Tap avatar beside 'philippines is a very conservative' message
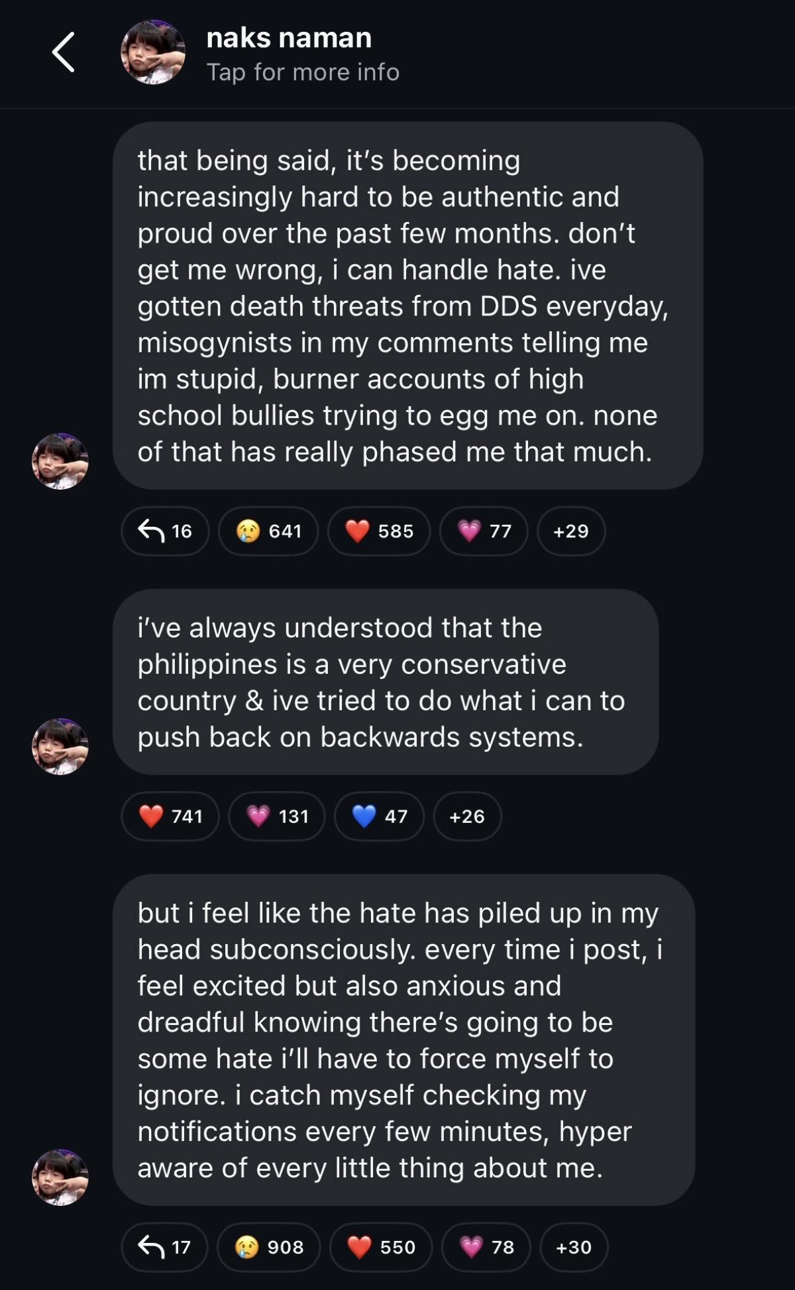This screenshot has height=1290, width=795. pyautogui.click(x=60, y=747)
